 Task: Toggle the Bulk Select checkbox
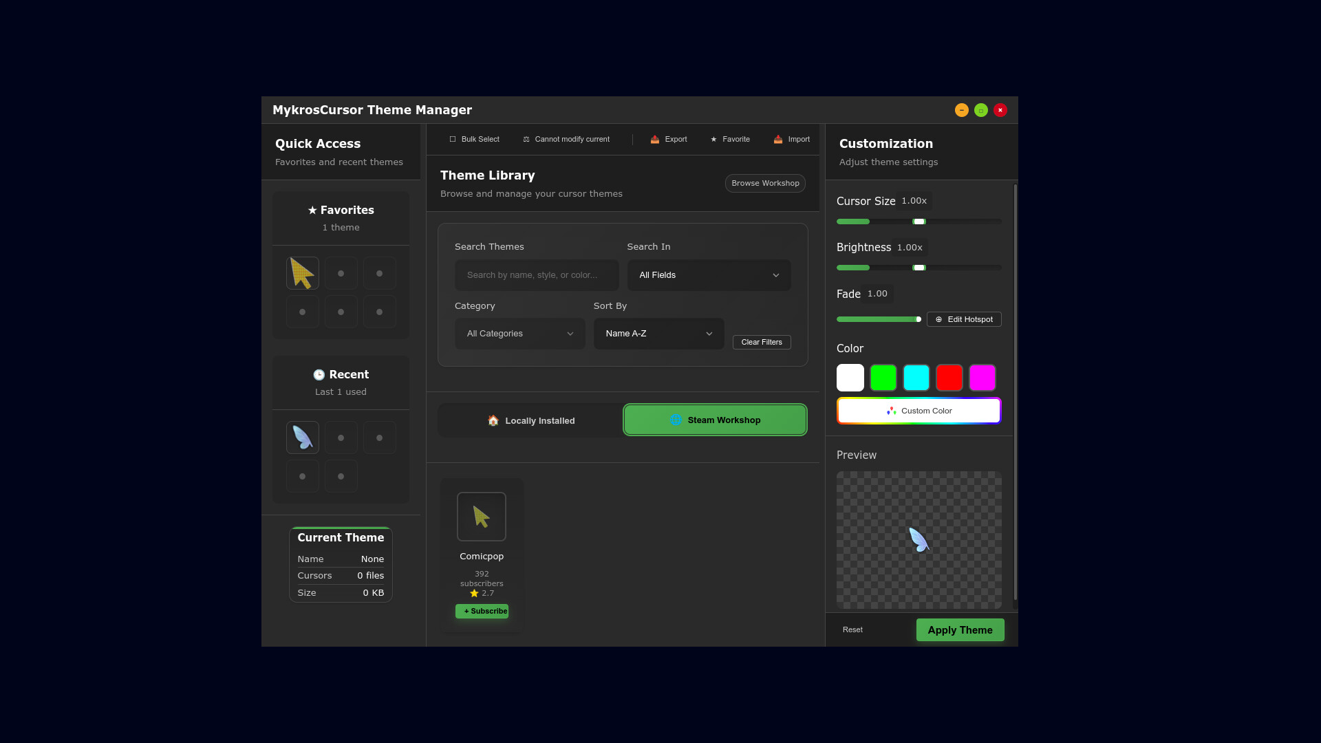(453, 139)
